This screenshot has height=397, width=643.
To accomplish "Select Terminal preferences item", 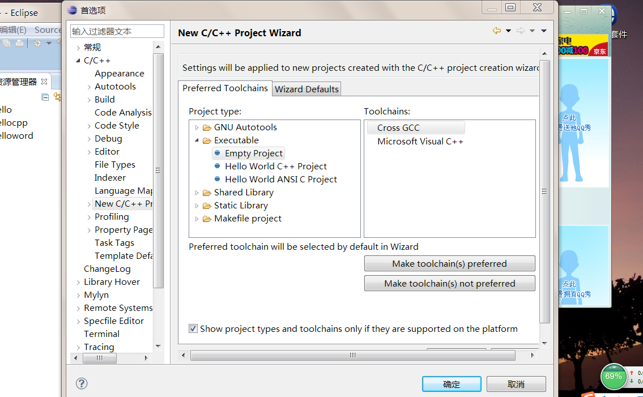I will [x=102, y=334].
